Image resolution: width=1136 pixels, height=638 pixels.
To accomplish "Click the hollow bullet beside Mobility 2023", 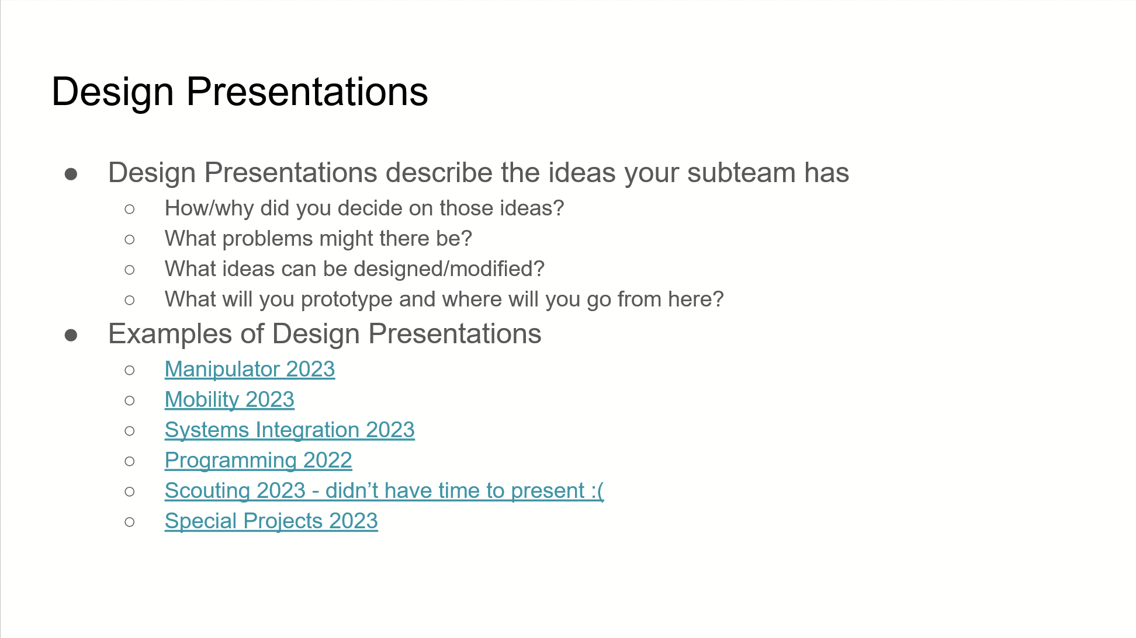I will (x=130, y=400).
